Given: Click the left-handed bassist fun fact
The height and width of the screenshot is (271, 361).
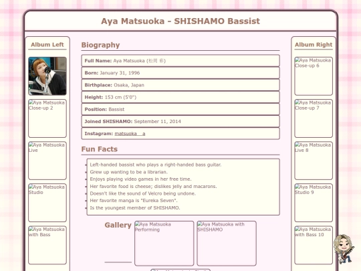Looking at the screenshot, I should [156, 165].
